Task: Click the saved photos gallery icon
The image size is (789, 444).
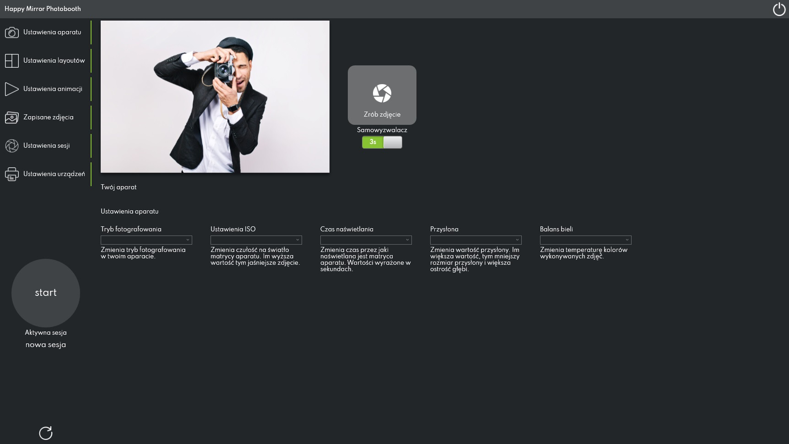Action: tap(12, 118)
